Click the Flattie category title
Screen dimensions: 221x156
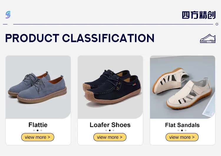click(x=38, y=125)
